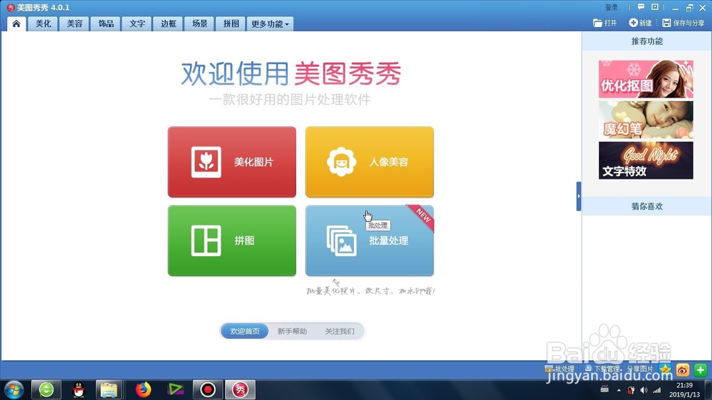Open the Windows Start button
712x400 pixels.
pyautogui.click(x=13, y=389)
